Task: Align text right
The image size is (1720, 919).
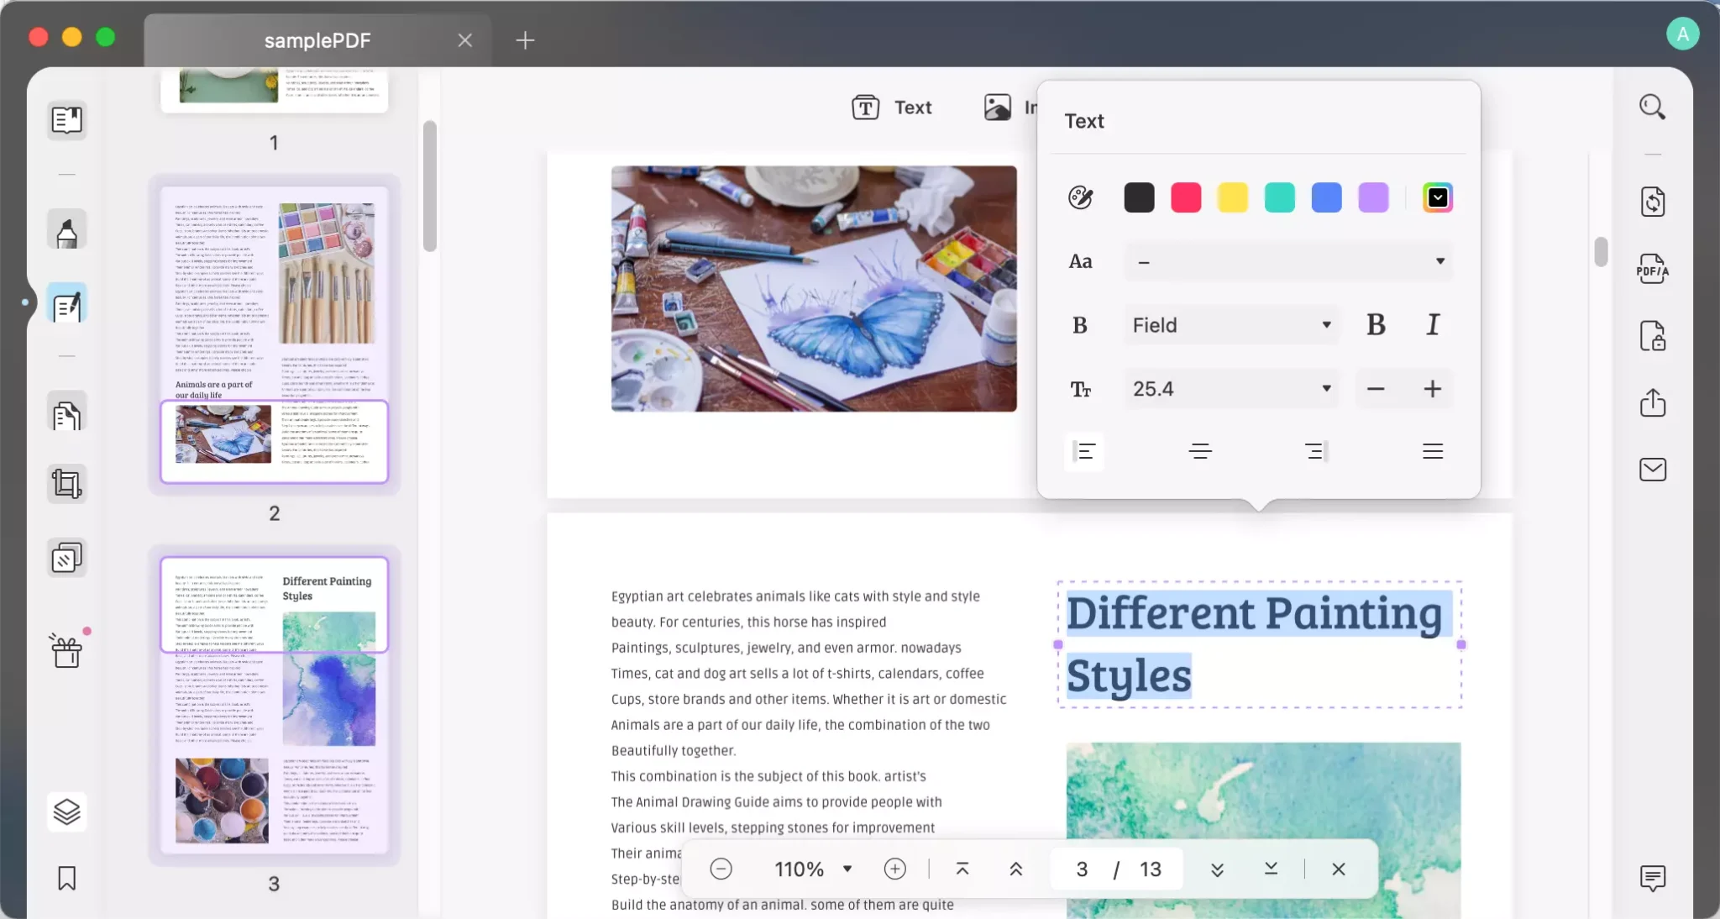Action: pos(1316,451)
